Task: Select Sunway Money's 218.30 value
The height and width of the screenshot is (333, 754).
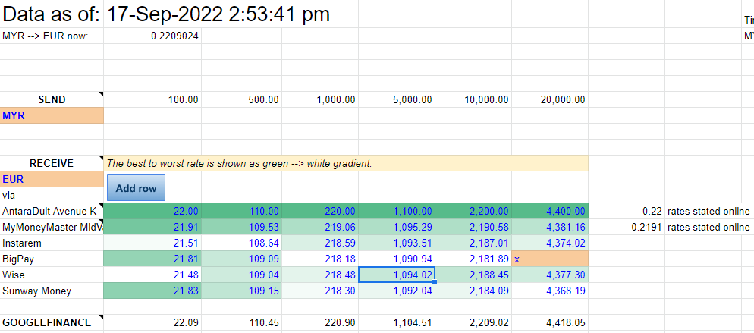Action: click(x=320, y=291)
